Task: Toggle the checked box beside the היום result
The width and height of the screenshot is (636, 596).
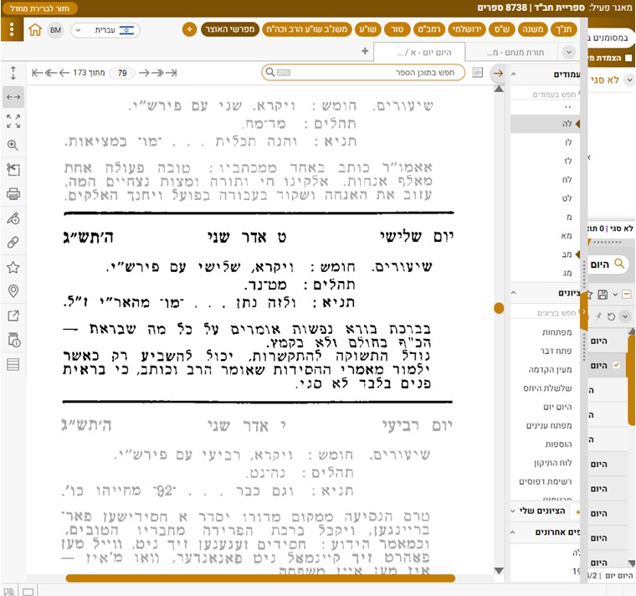Action: click(x=617, y=366)
